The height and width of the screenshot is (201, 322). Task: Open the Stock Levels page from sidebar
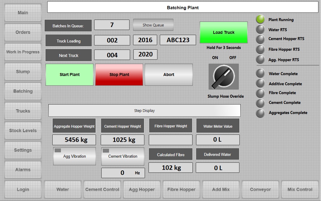[x=23, y=131]
